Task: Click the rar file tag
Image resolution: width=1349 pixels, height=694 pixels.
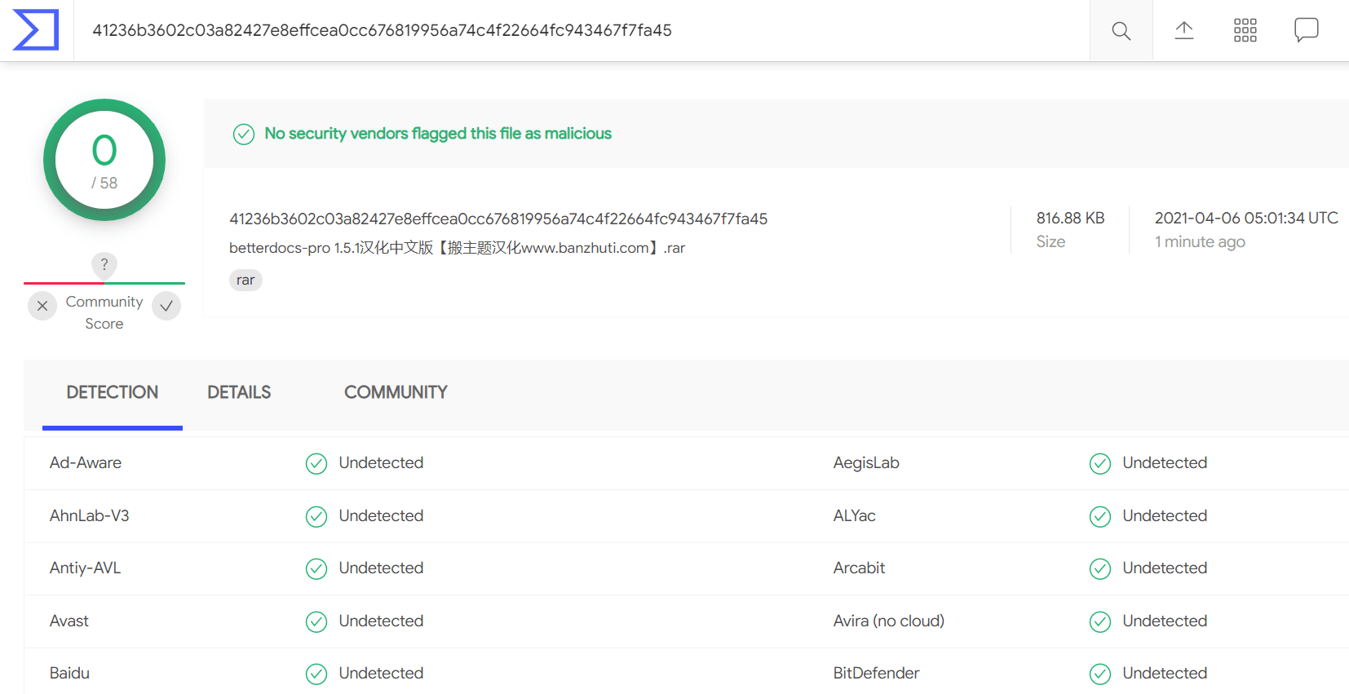Action: coord(245,280)
